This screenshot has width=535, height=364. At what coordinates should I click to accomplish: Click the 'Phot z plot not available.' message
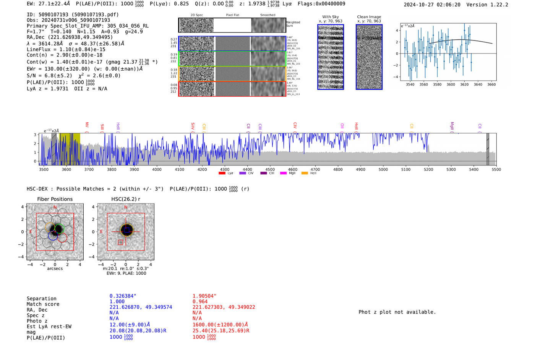[x=397, y=312]
